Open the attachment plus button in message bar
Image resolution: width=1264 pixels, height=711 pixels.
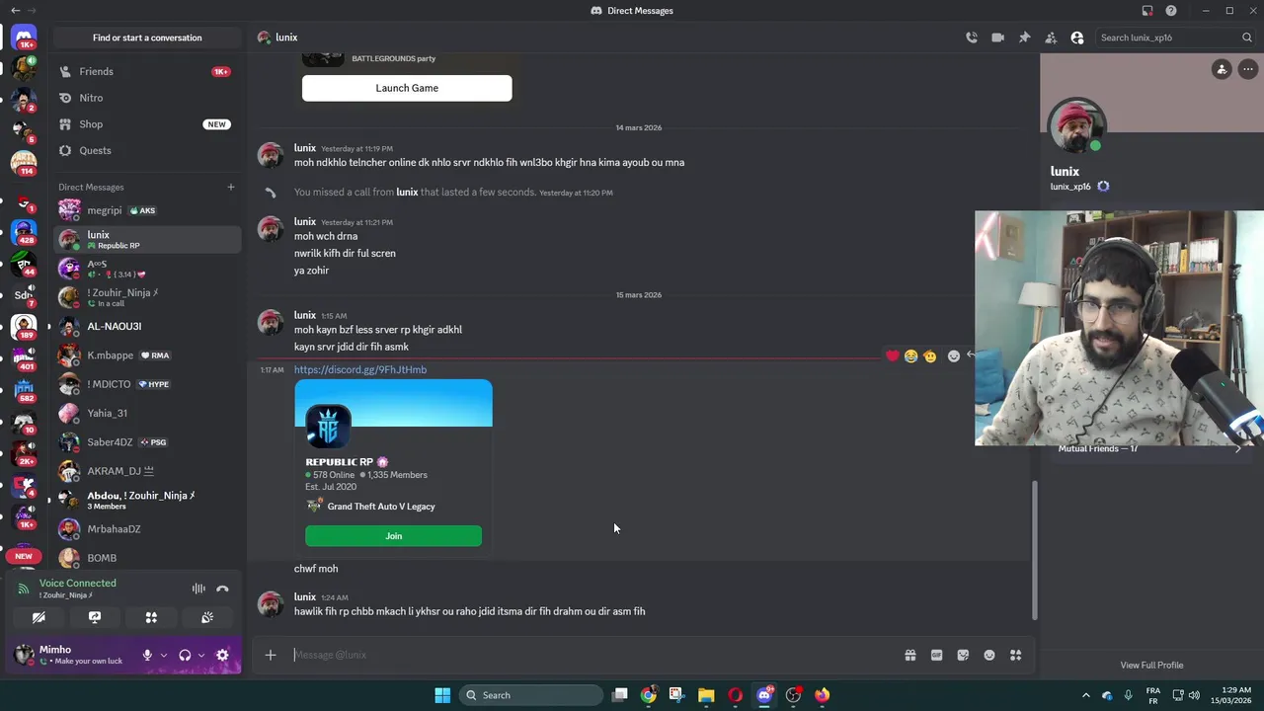click(270, 655)
